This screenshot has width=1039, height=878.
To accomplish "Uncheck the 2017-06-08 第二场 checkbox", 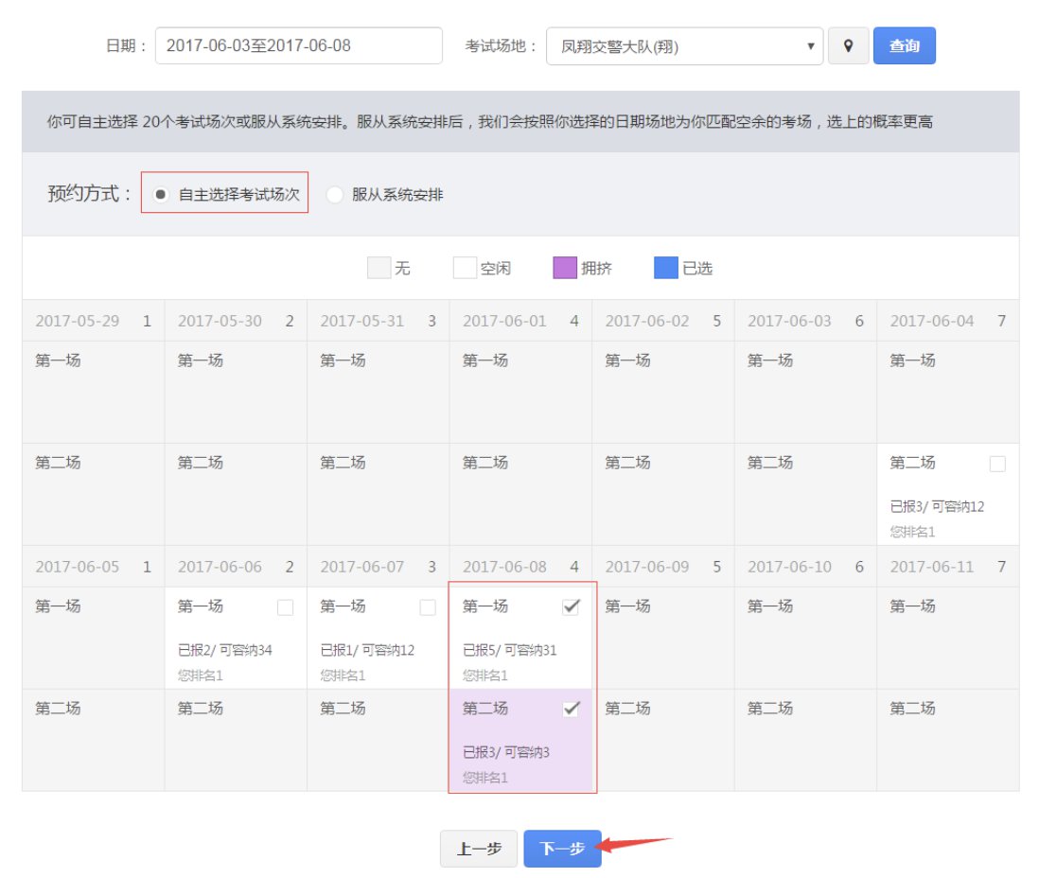I will tap(571, 710).
